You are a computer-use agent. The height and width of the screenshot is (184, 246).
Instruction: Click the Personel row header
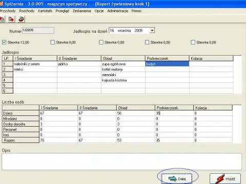point(20,129)
